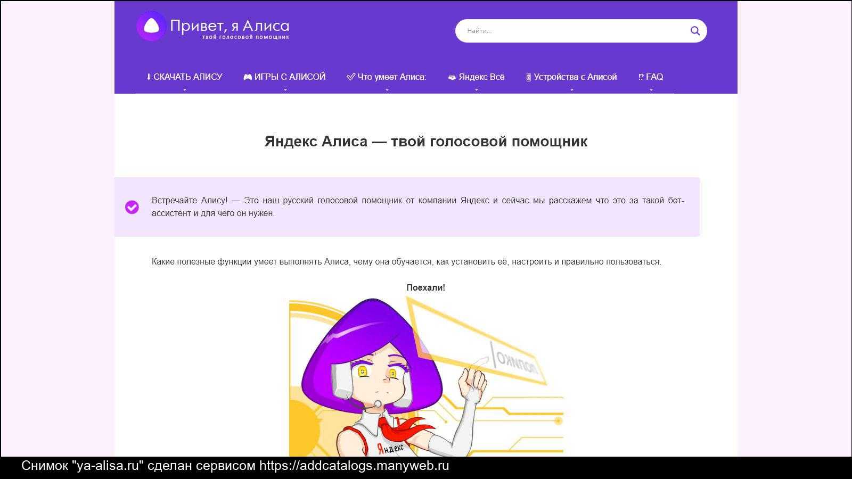The height and width of the screenshot is (479, 852).
Task: Click the notice text 'Встречайте Алису!'
Action: click(x=190, y=201)
